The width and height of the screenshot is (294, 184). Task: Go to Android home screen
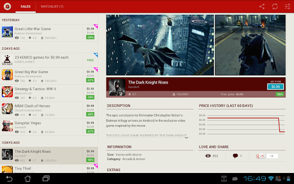[28, 178]
